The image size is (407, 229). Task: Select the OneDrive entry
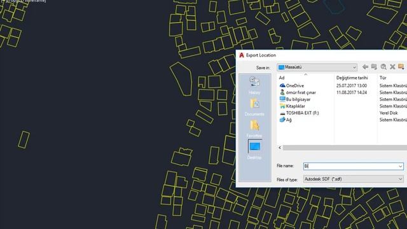pyautogui.click(x=292, y=85)
